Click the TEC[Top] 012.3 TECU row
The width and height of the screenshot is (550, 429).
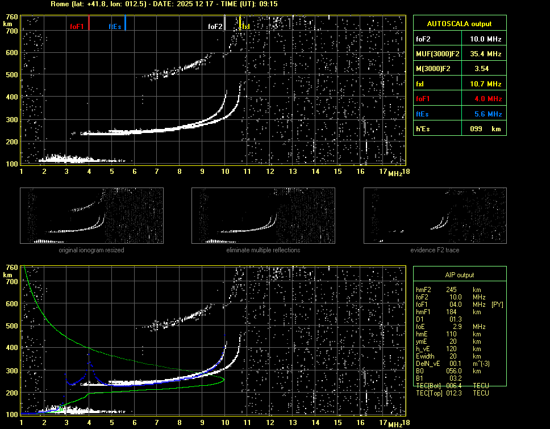[x=452, y=393]
